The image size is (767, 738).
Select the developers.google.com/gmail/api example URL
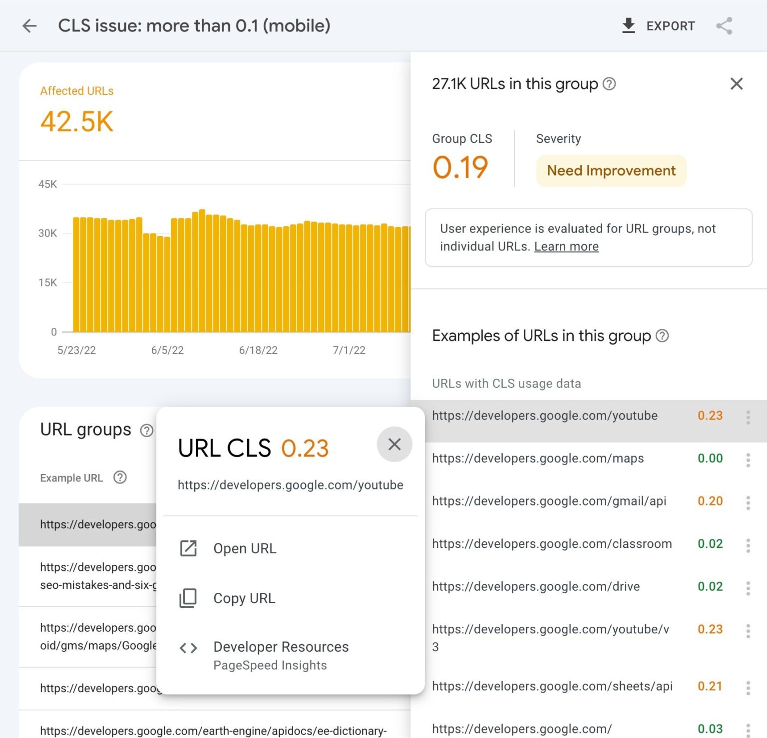point(548,501)
